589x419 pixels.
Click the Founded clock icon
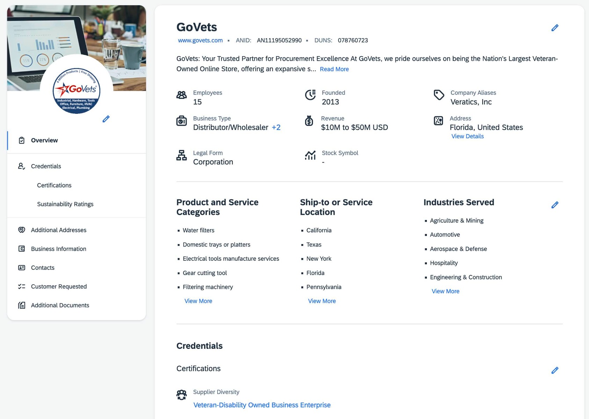pyautogui.click(x=310, y=95)
